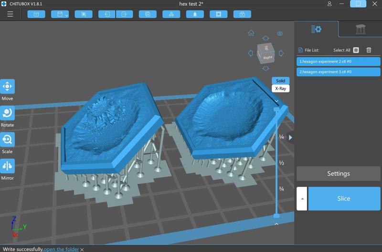Delete selected models with trash icon
Viewport: 382px width, 252px height.
pos(369,50)
